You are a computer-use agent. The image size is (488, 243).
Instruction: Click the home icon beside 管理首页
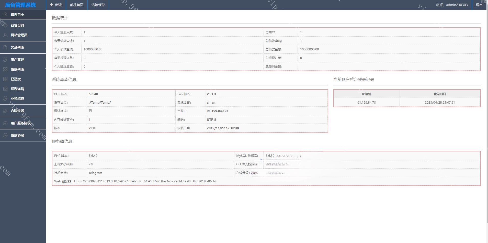[x=5, y=14]
